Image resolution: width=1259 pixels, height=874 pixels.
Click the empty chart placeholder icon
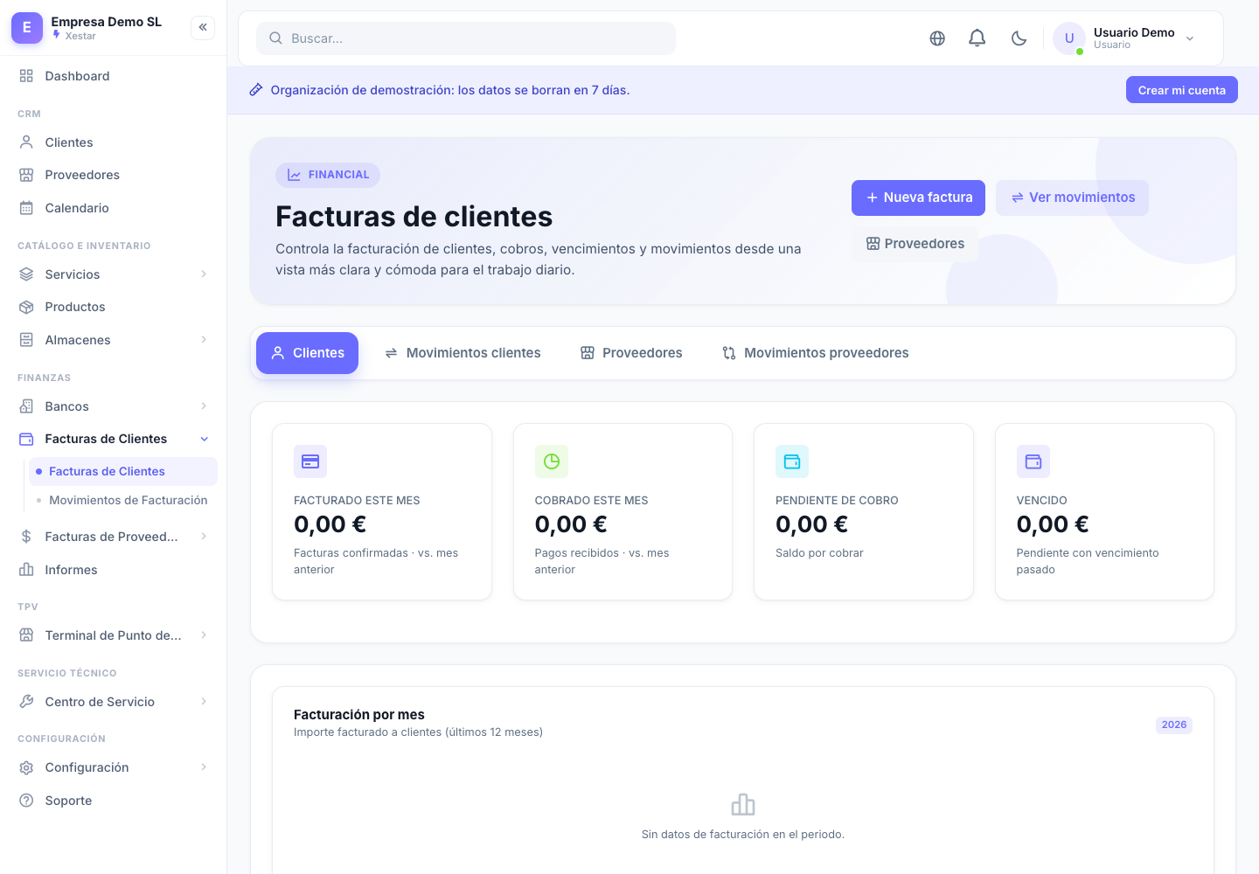[743, 805]
